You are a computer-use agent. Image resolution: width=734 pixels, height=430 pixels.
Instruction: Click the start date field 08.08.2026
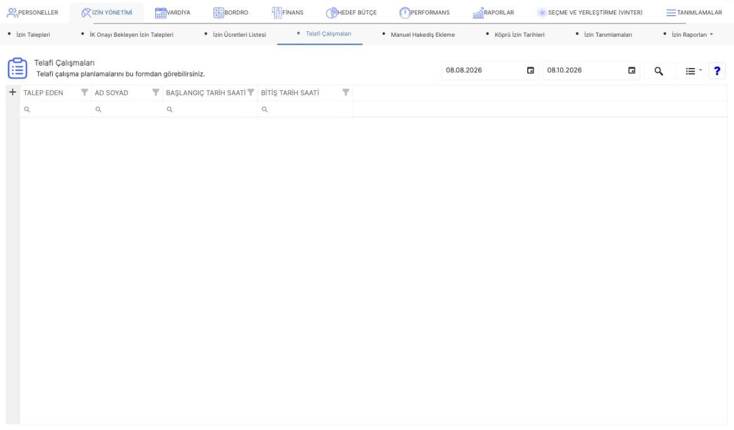(x=483, y=70)
